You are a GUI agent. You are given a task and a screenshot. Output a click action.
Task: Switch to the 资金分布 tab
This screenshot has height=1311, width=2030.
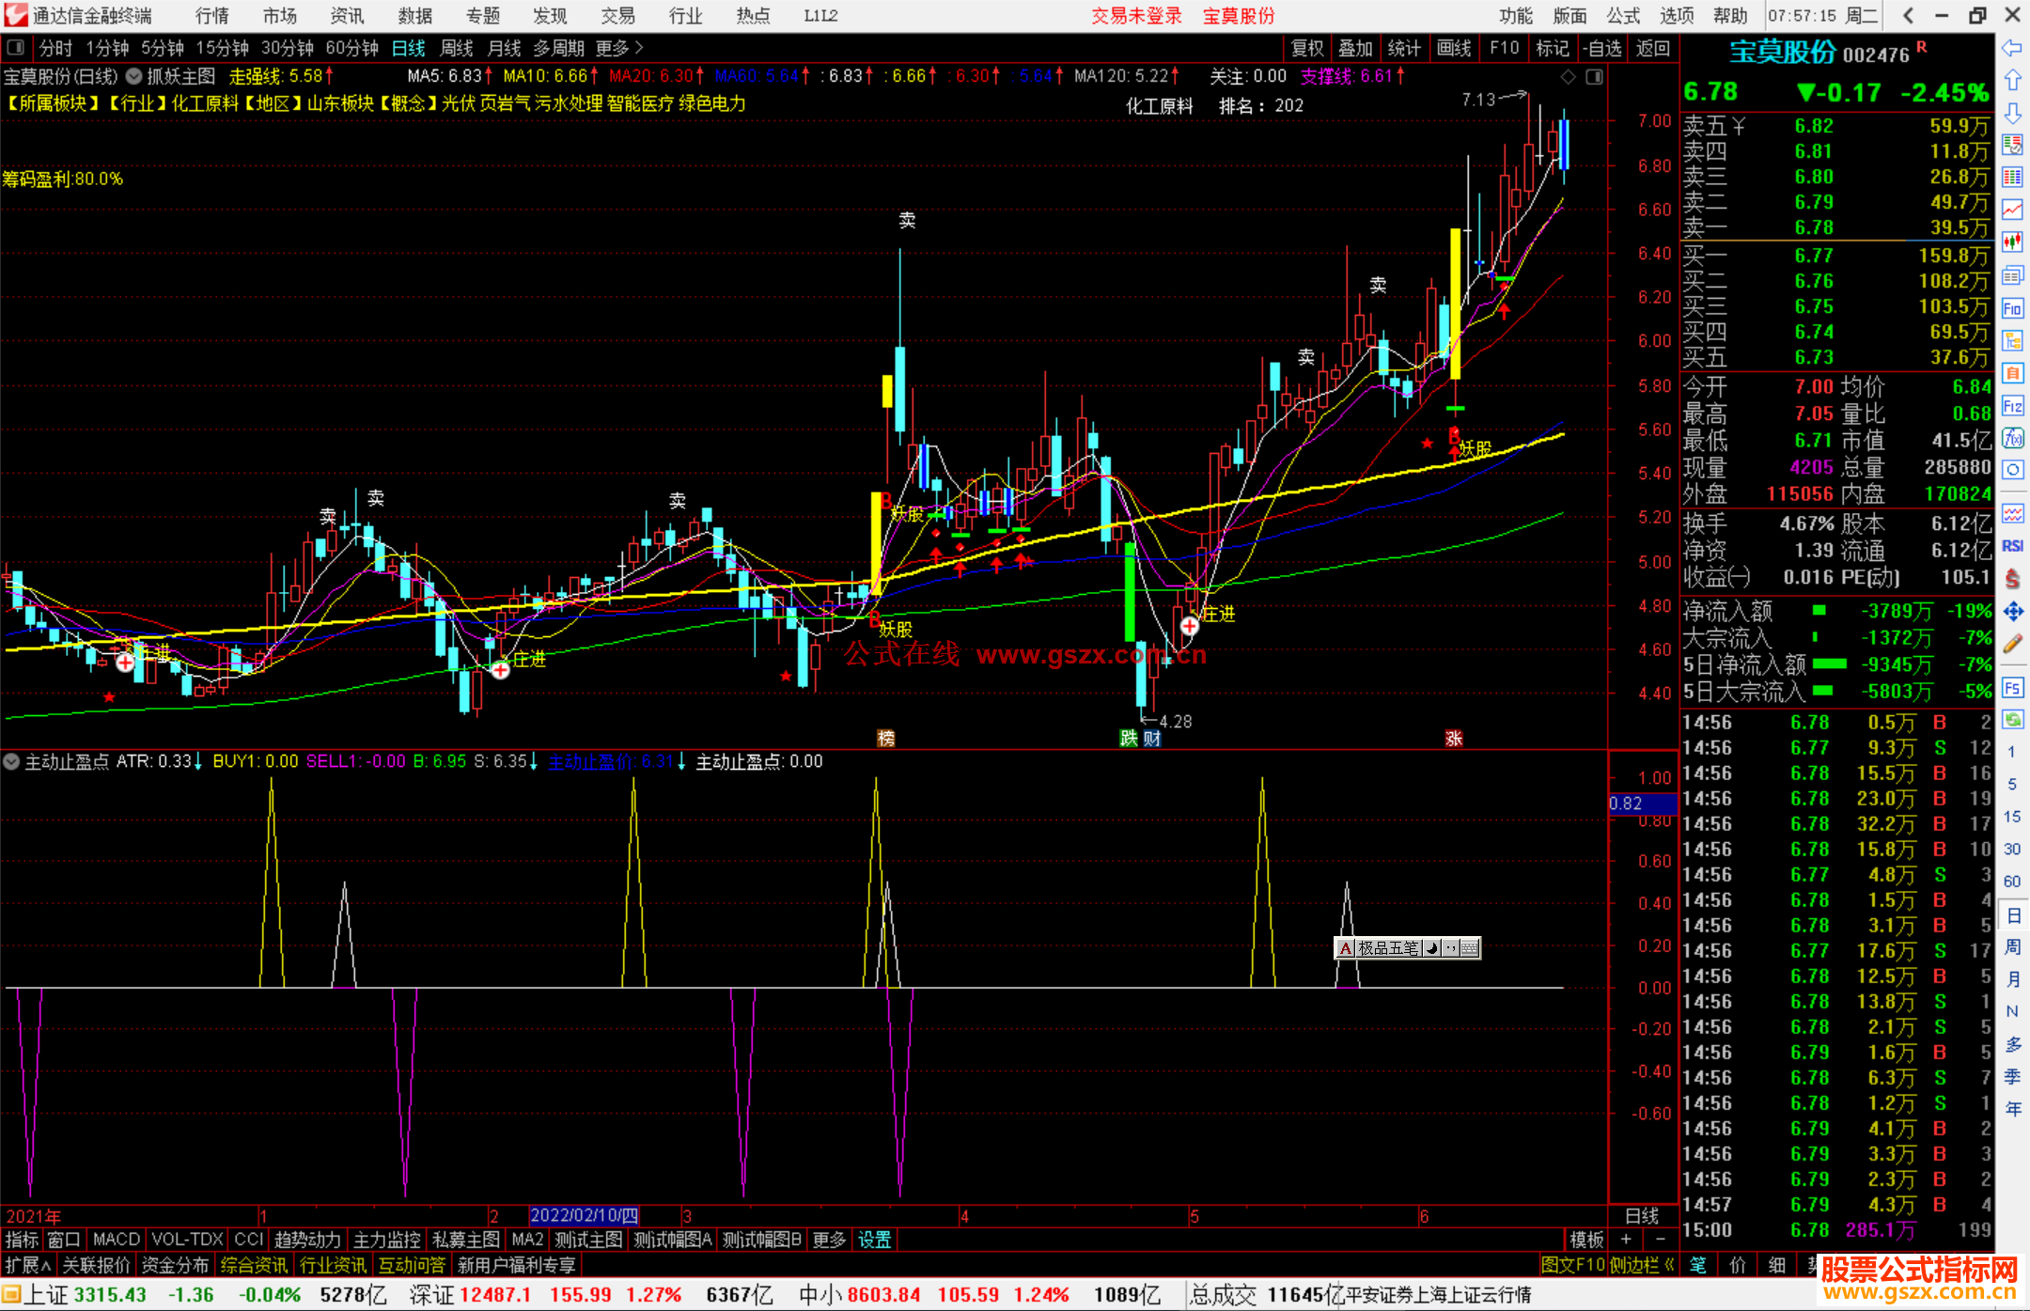pos(175,1265)
